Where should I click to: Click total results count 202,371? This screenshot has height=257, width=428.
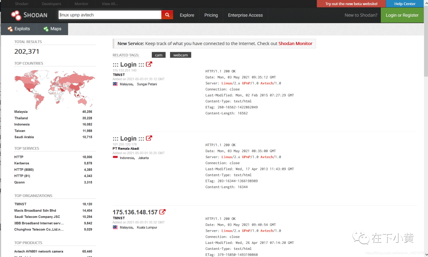tap(27, 51)
